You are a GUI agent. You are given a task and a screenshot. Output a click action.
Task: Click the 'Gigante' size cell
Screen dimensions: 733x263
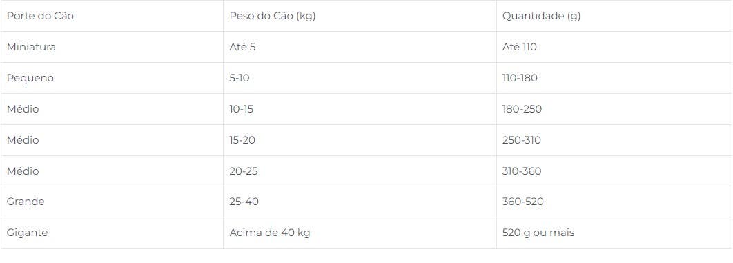coord(113,232)
